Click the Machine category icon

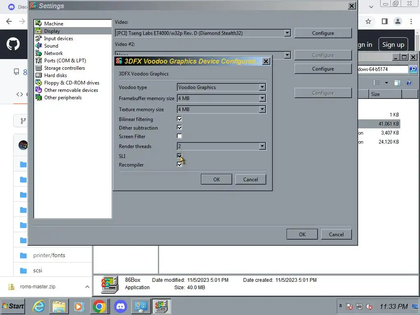[x=39, y=23]
